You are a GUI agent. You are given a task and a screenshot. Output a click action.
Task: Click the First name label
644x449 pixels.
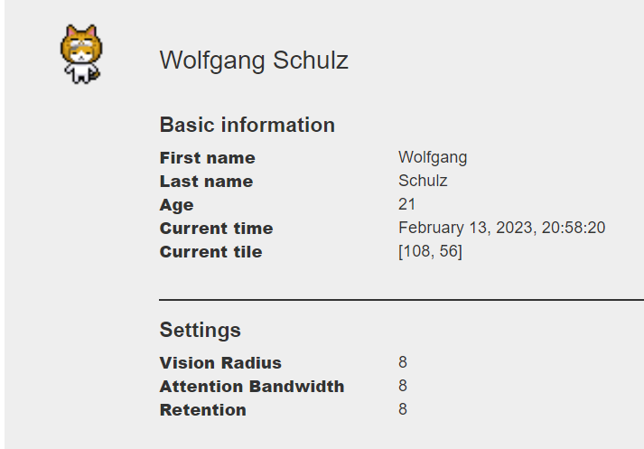[x=207, y=158]
